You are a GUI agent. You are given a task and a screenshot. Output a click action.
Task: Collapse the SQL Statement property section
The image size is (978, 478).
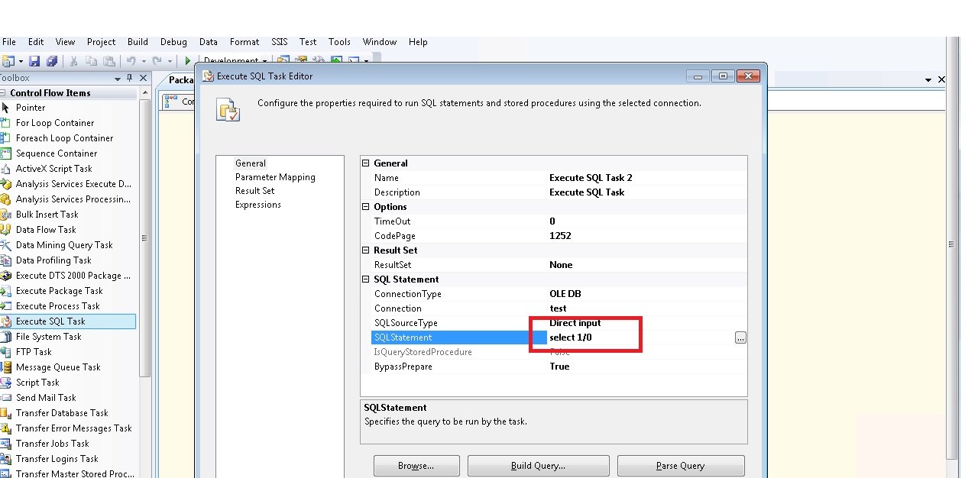(x=365, y=279)
